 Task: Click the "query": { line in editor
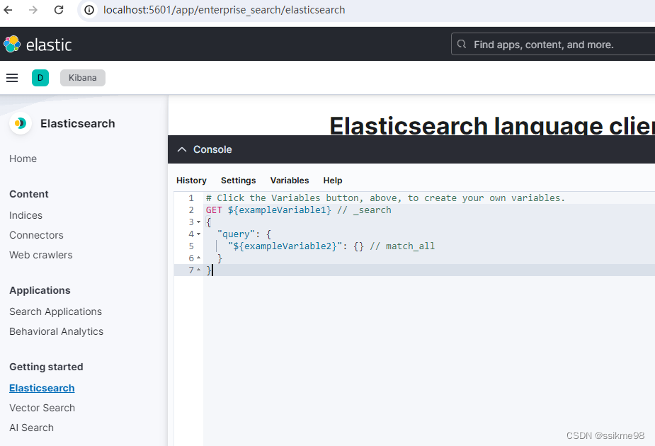tap(244, 234)
